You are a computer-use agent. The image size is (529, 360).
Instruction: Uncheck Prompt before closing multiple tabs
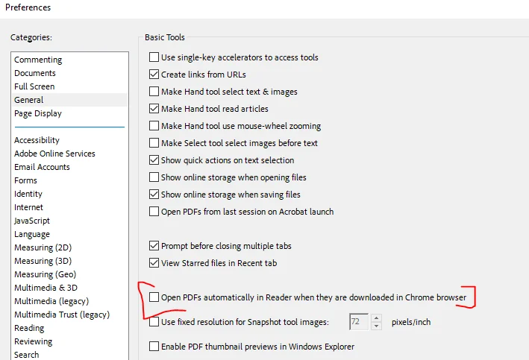click(154, 246)
